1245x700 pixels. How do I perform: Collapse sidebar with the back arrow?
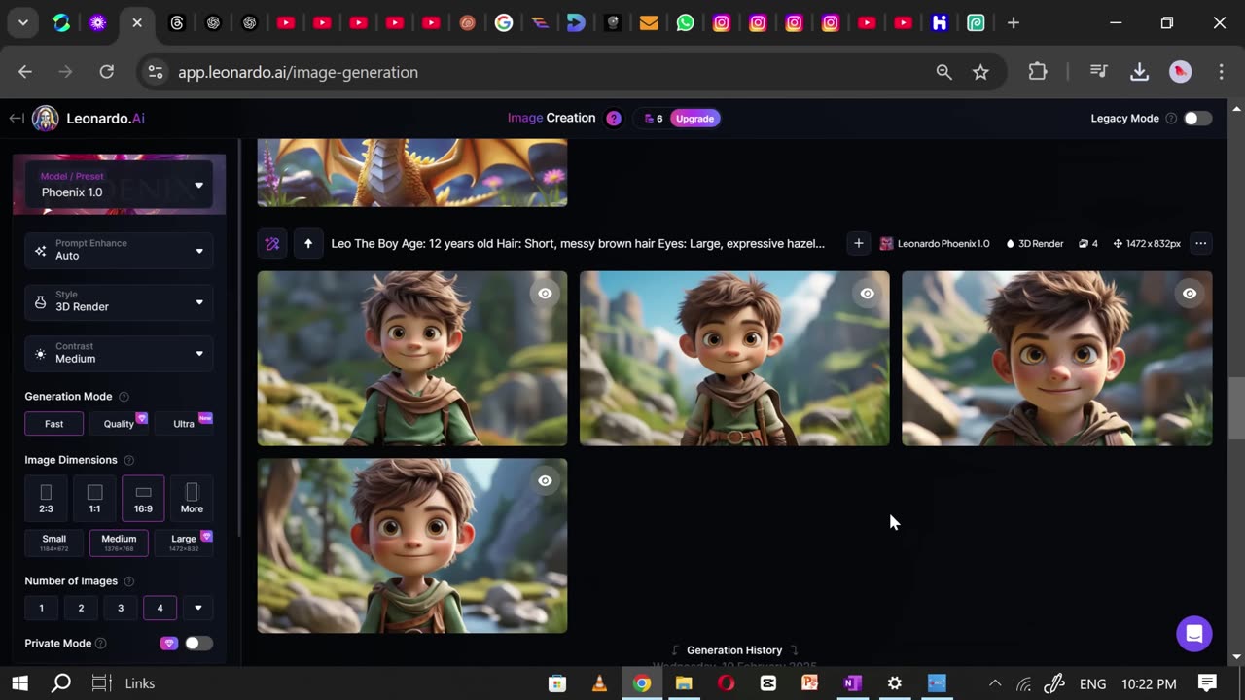click(17, 118)
